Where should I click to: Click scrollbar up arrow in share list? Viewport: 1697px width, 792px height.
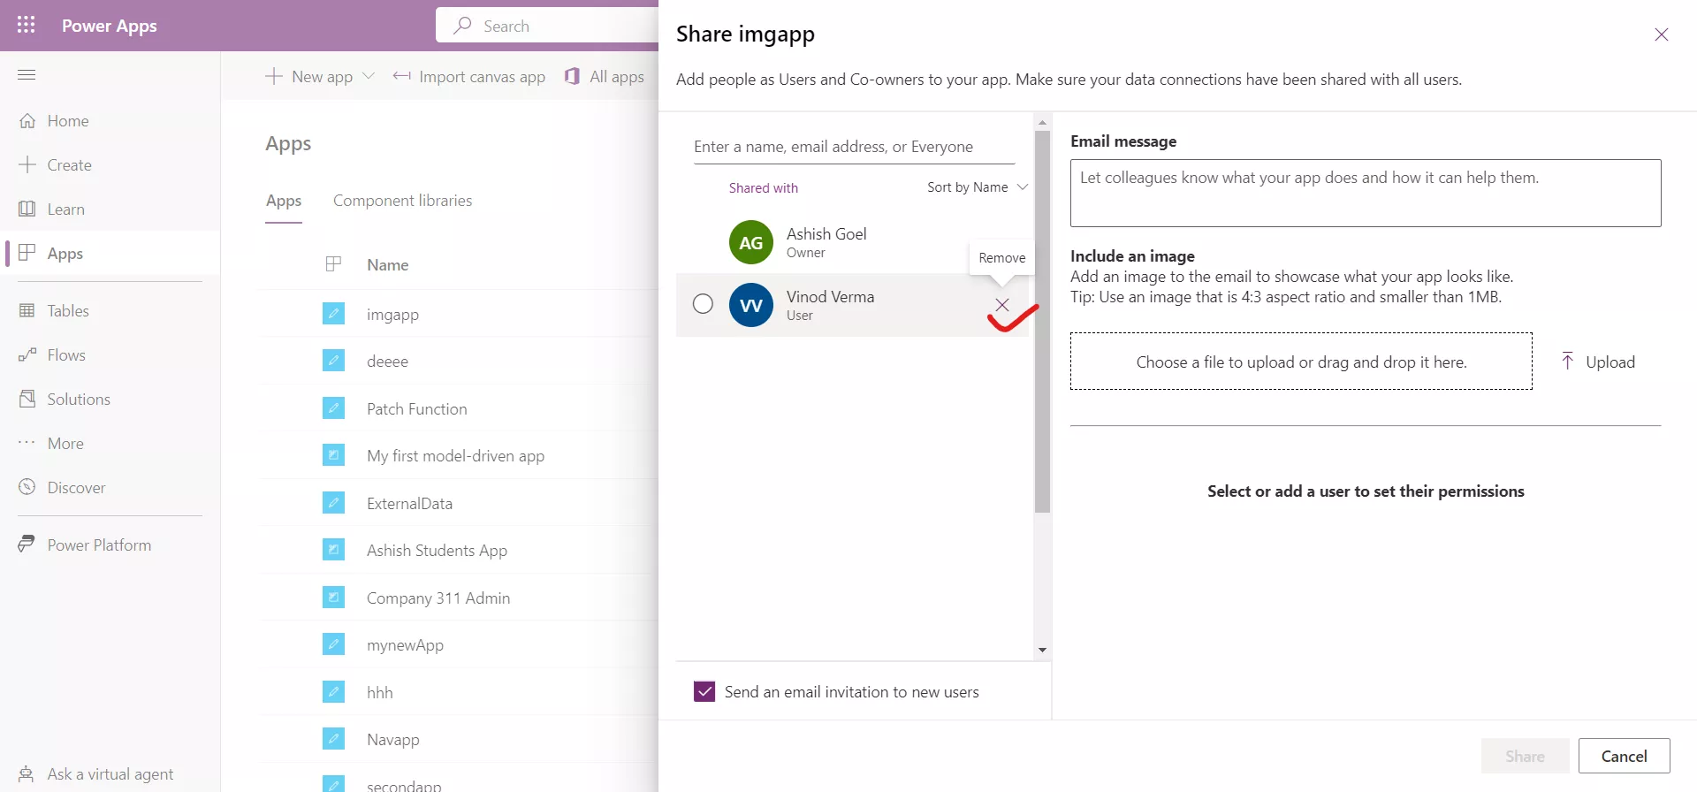coord(1042,123)
